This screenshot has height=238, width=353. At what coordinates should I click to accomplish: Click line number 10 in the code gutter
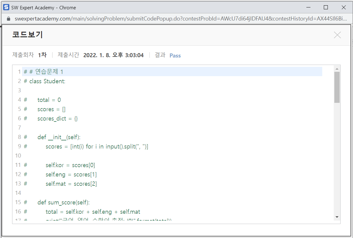[x=18, y=156]
